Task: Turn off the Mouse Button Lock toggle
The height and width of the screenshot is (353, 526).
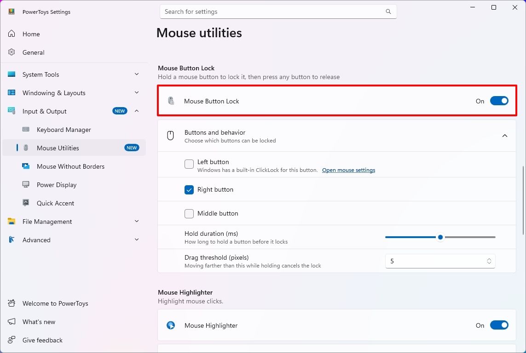Action: click(x=499, y=101)
